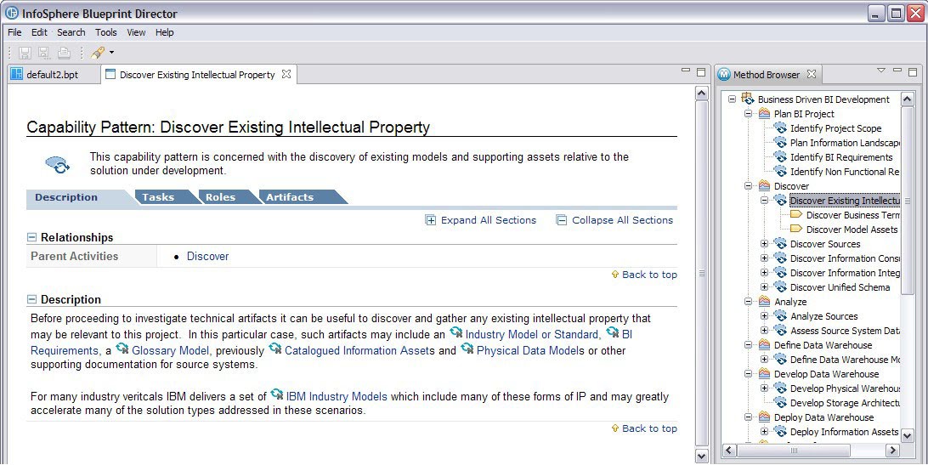Expand the Discover Sources node
The height and width of the screenshot is (465, 928).
[x=765, y=243]
